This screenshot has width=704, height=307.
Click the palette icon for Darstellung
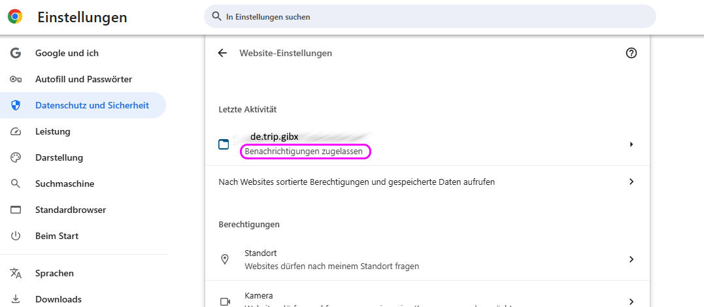click(x=16, y=157)
